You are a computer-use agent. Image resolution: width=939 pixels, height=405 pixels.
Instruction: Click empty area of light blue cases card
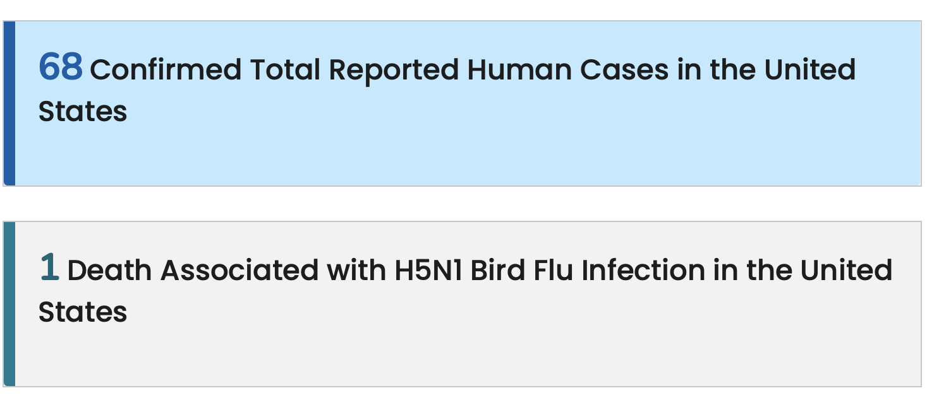point(468,155)
